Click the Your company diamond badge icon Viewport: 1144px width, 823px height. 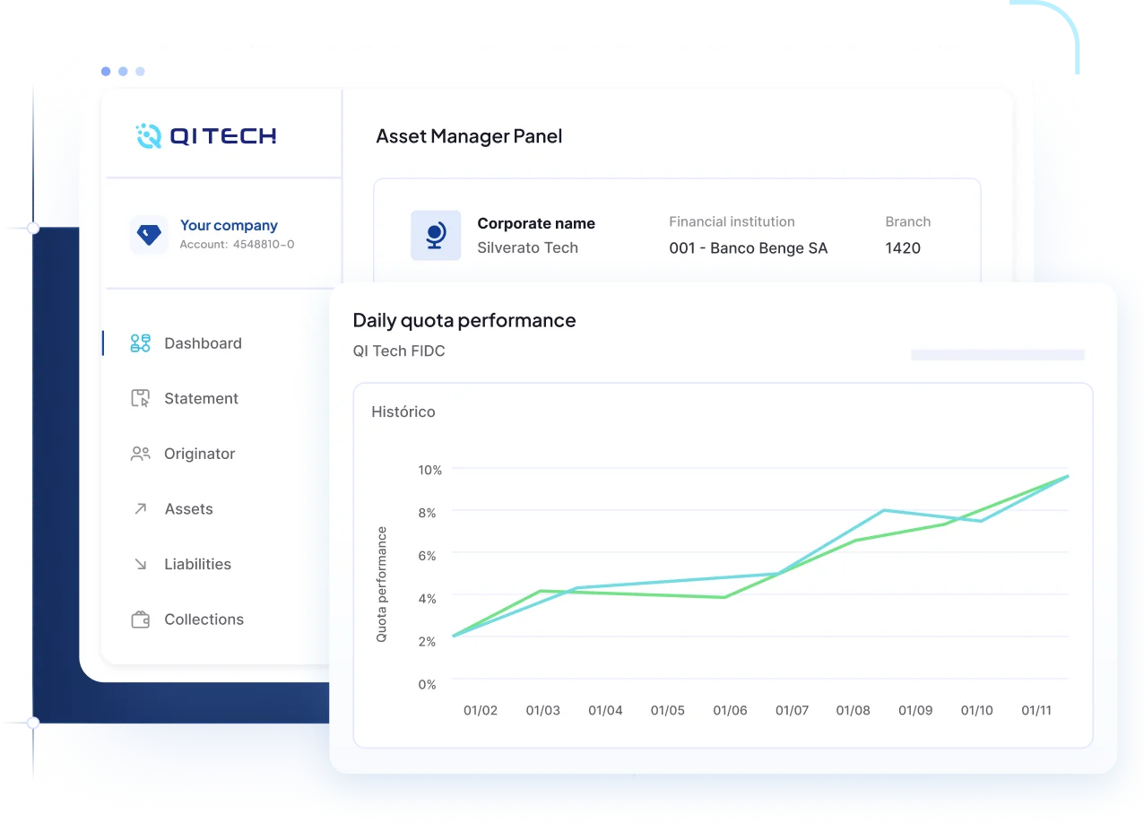(x=149, y=235)
